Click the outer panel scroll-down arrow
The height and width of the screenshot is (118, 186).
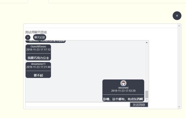click(179, 107)
